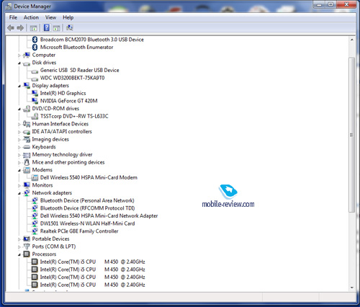This screenshot has width=360, height=307.
Task: Select Bluetooth Device (RFCOMM Protocol TDI)
Action: [88, 208]
